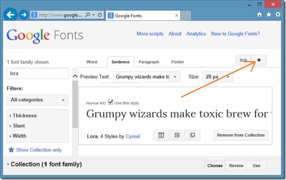Select the Sentence tab
The image size is (286, 180).
click(120, 62)
